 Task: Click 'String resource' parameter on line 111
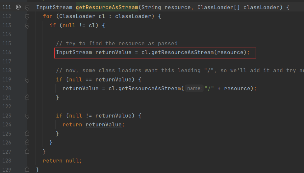pos(166,7)
